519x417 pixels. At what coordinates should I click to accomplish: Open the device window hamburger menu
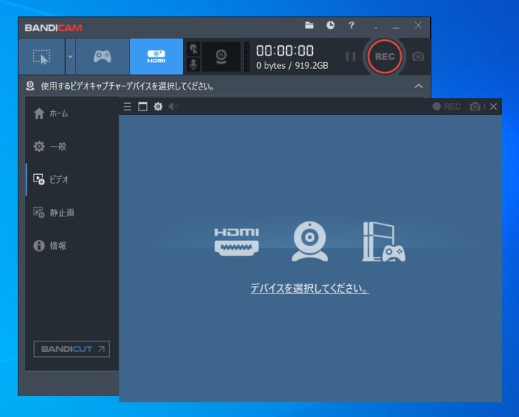point(128,107)
